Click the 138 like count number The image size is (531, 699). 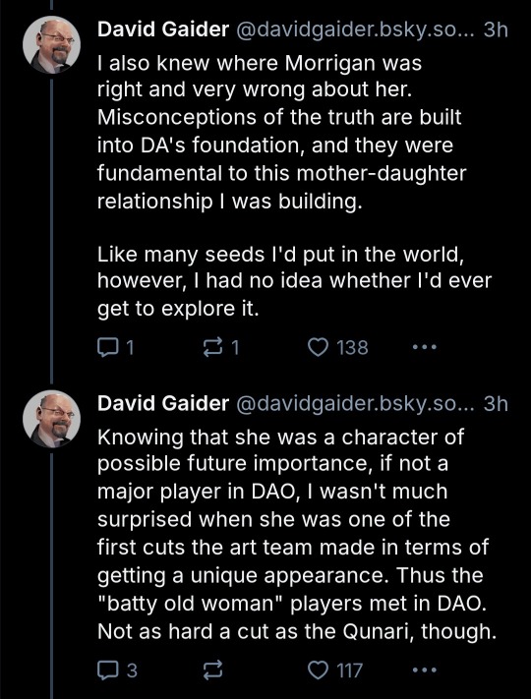click(x=352, y=348)
